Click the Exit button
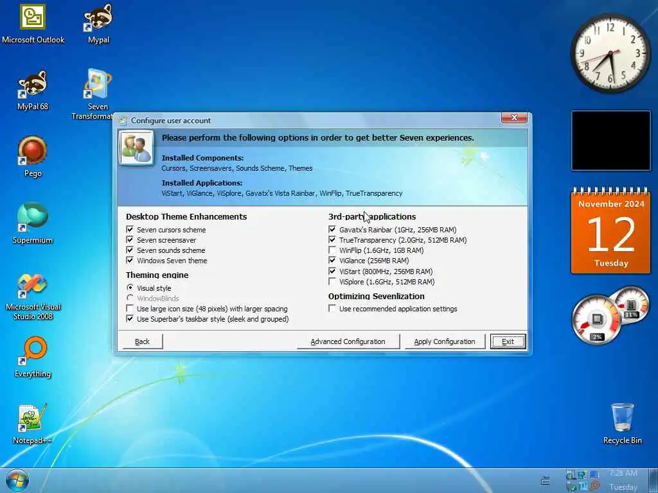This screenshot has height=493, width=658. [x=508, y=342]
